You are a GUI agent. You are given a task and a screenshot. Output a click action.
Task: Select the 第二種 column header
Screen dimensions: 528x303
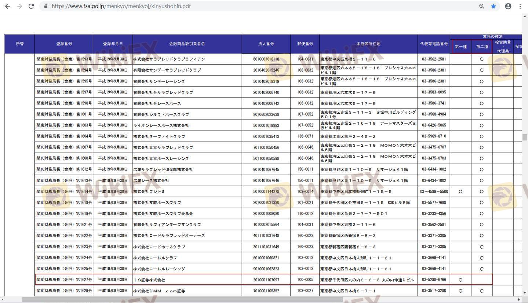click(x=482, y=47)
